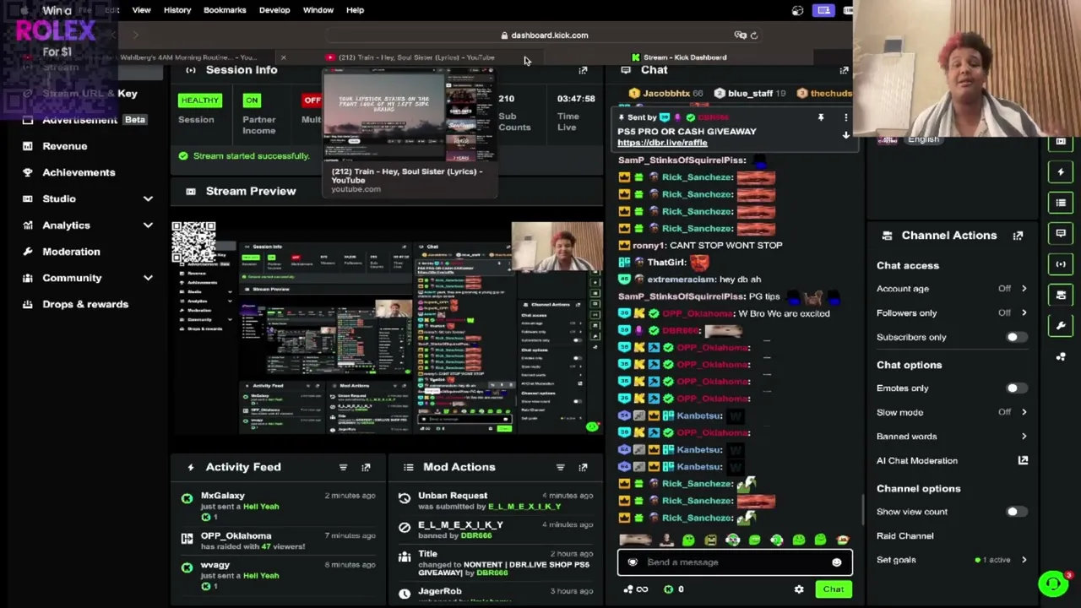Toggle Emotes only chat
The width and height of the screenshot is (1081, 608).
[x=1016, y=388]
